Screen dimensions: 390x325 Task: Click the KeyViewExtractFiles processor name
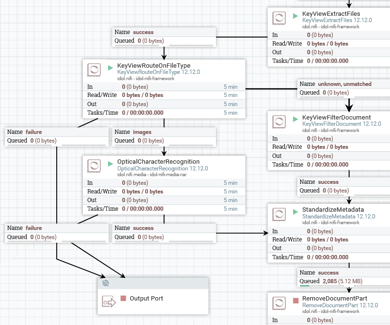coord(331,13)
